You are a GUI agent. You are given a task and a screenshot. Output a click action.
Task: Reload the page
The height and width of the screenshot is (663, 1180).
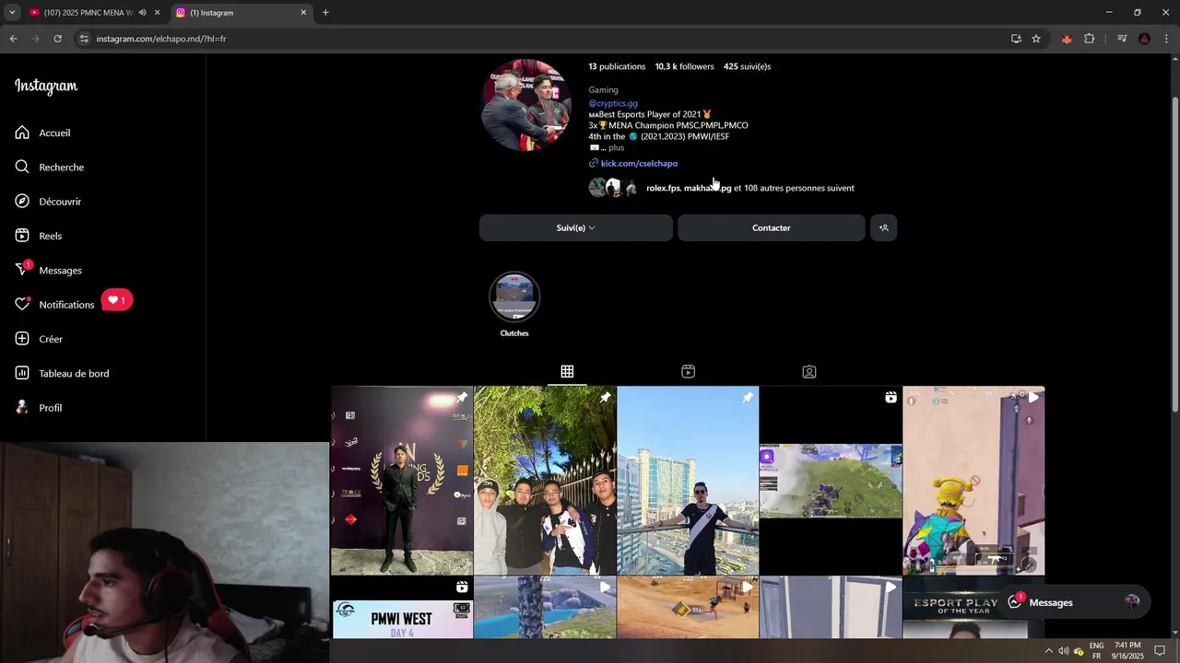point(57,39)
